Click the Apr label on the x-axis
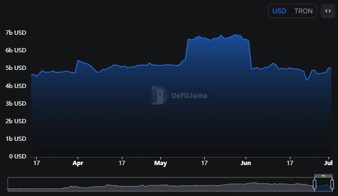338x196 pixels. click(x=78, y=163)
